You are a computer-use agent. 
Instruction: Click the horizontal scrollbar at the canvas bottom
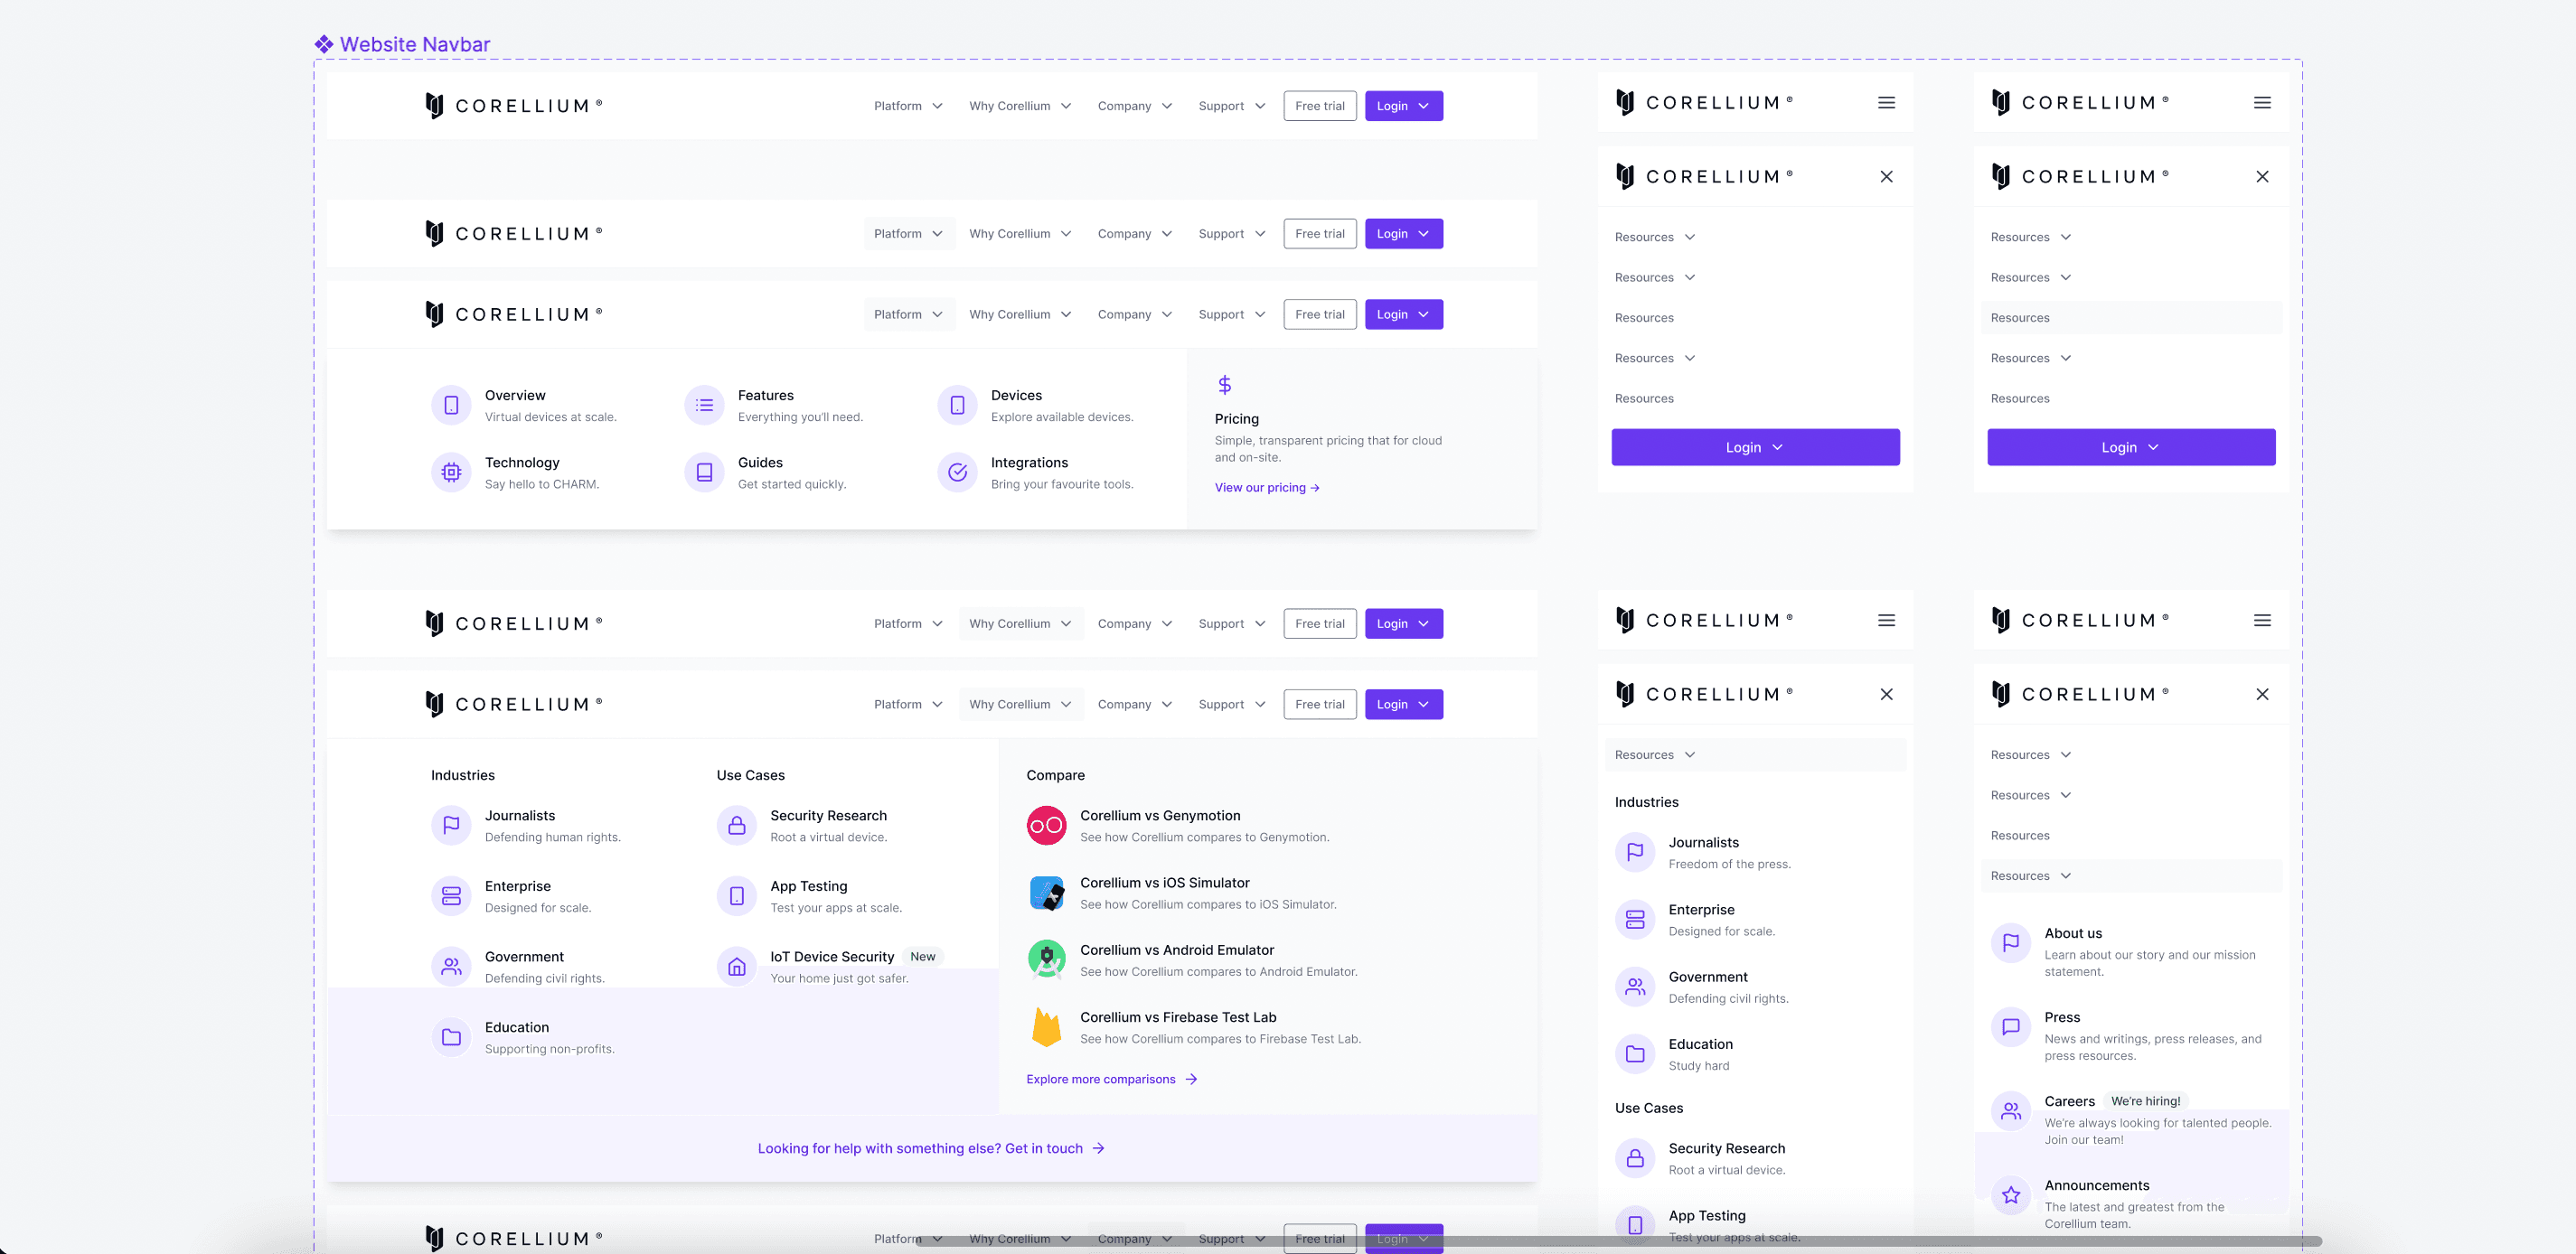click(1618, 1241)
